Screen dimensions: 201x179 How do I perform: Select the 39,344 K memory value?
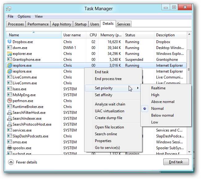point(114,48)
